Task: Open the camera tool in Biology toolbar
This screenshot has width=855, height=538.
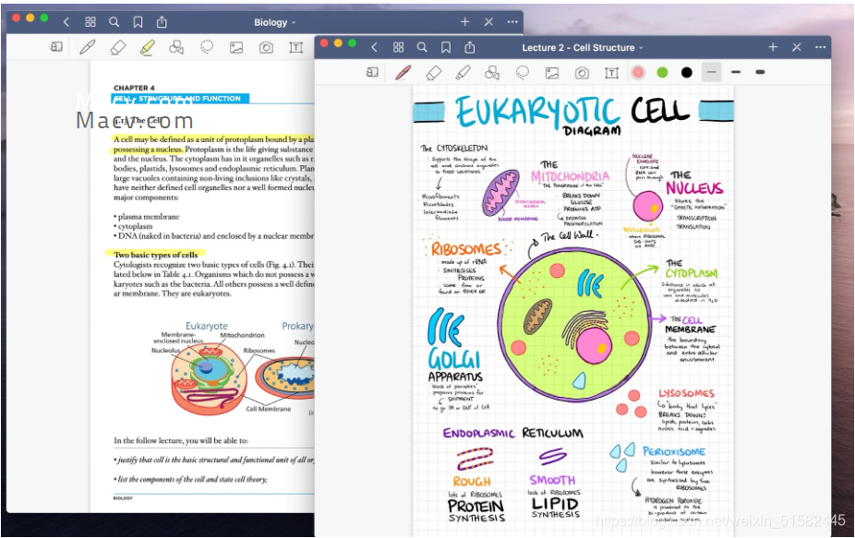Action: 266,47
